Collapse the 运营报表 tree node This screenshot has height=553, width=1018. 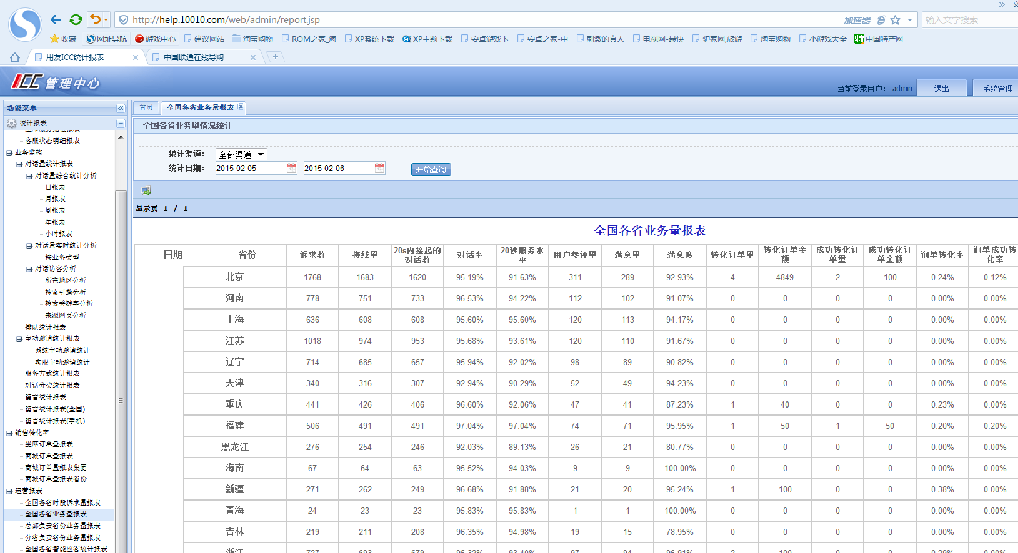coord(9,491)
